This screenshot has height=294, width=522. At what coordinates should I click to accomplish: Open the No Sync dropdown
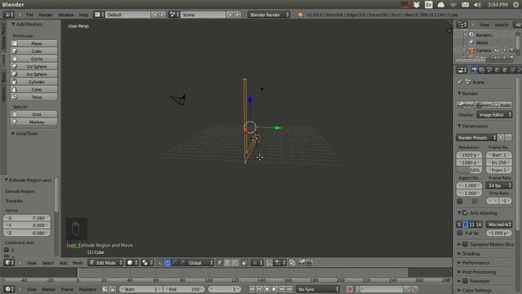pos(318,289)
